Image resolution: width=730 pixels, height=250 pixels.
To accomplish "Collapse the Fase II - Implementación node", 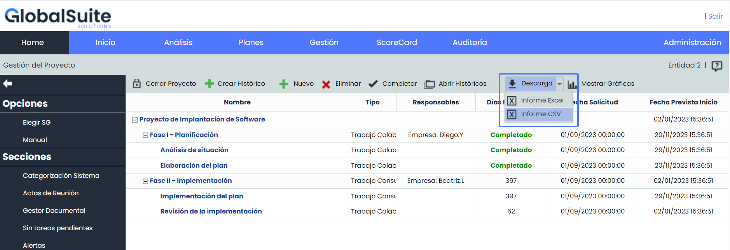I will [x=145, y=181].
